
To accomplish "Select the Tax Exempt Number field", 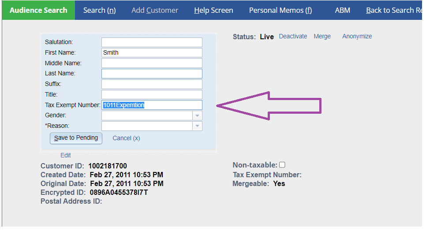I will [152, 105].
